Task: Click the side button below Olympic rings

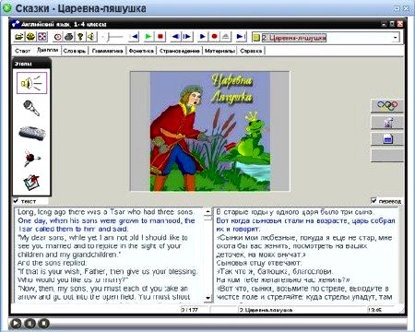Action: (387, 123)
